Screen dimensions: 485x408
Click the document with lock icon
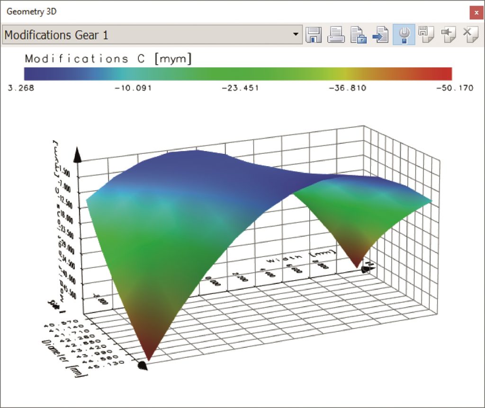point(358,35)
